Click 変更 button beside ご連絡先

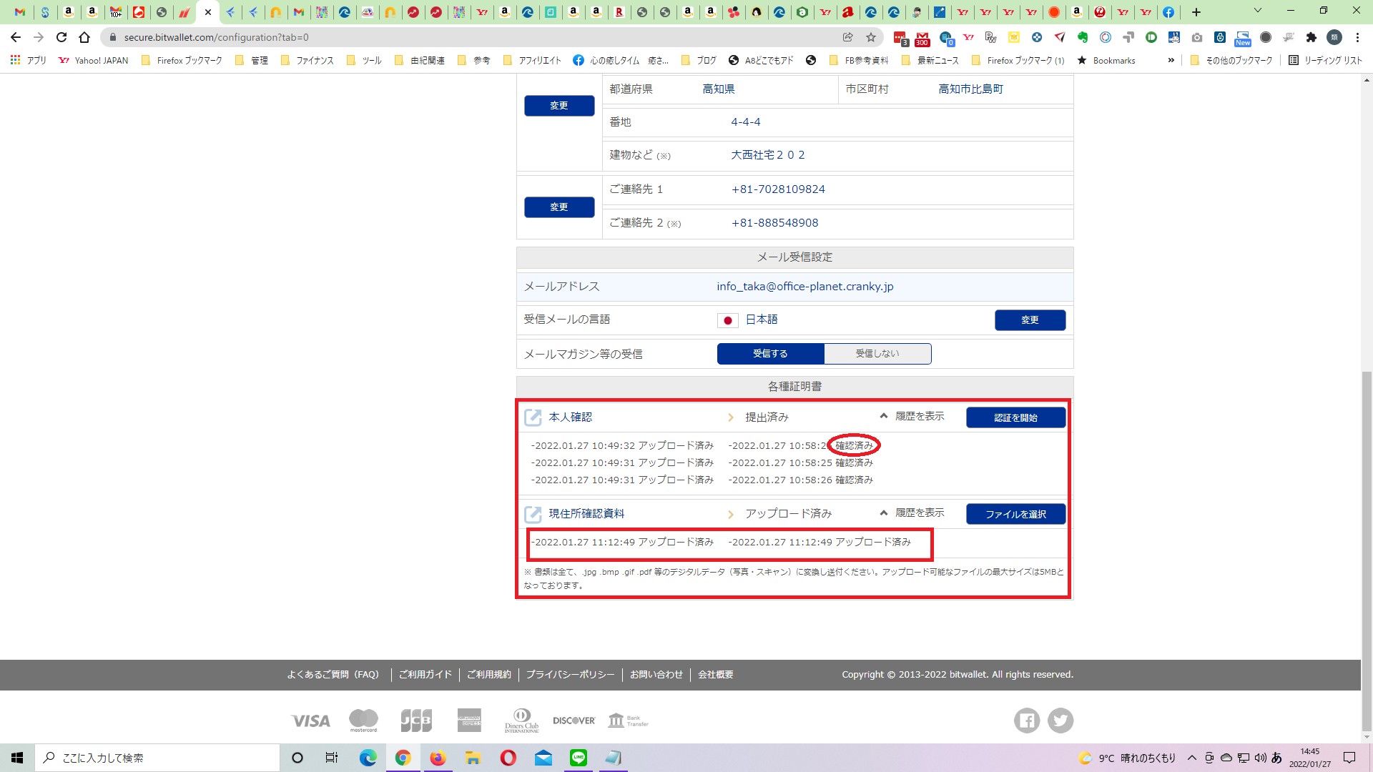(x=559, y=207)
